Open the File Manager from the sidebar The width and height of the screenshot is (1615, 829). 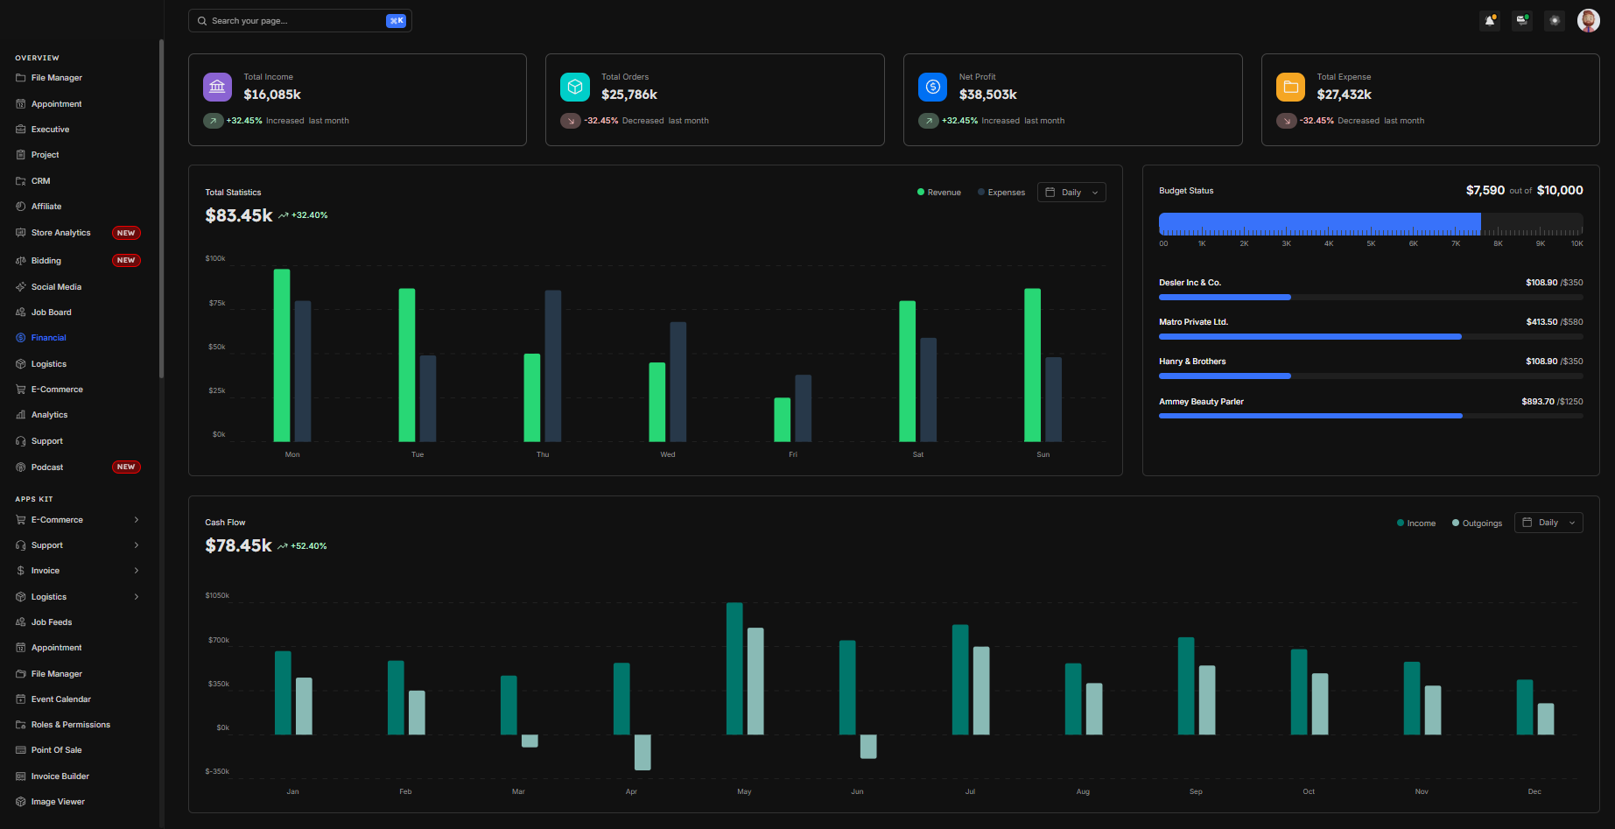(57, 78)
